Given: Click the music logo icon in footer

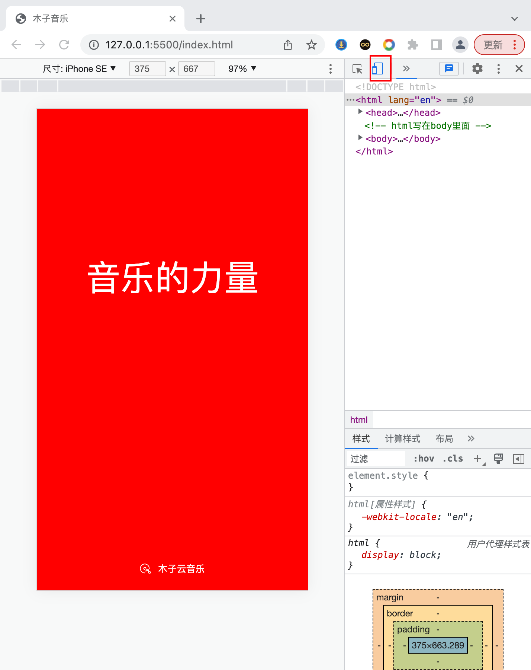Looking at the screenshot, I should (x=145, y=569).
